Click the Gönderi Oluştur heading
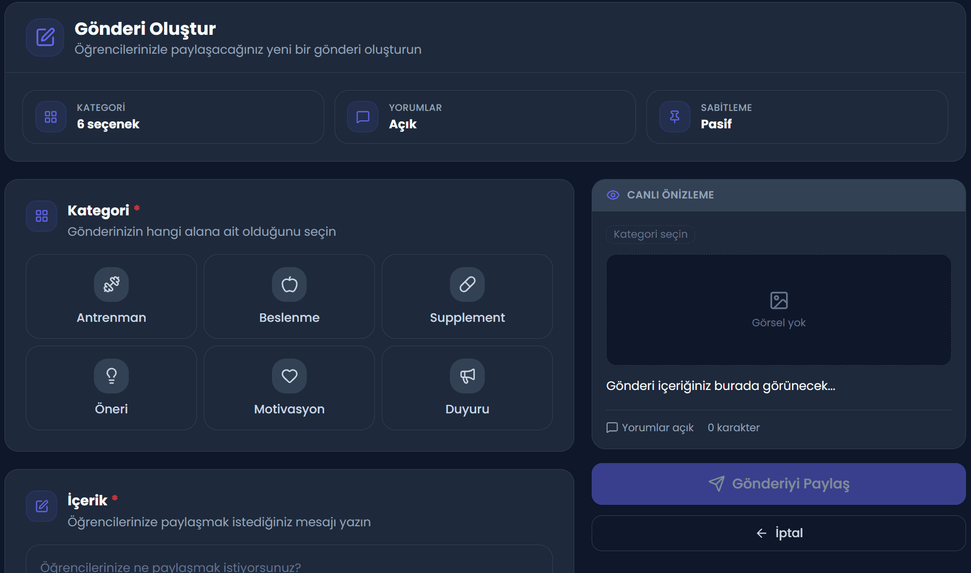This screenshot has width=971, height=573. point(145,29)
